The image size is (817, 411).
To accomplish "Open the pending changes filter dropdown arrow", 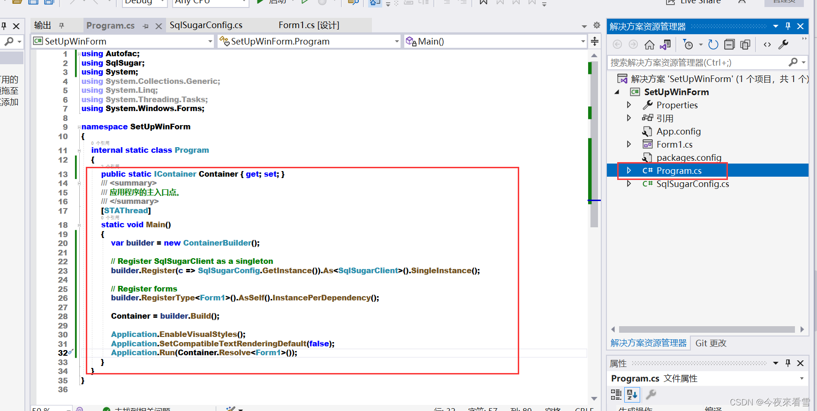I will pos(701,45).
